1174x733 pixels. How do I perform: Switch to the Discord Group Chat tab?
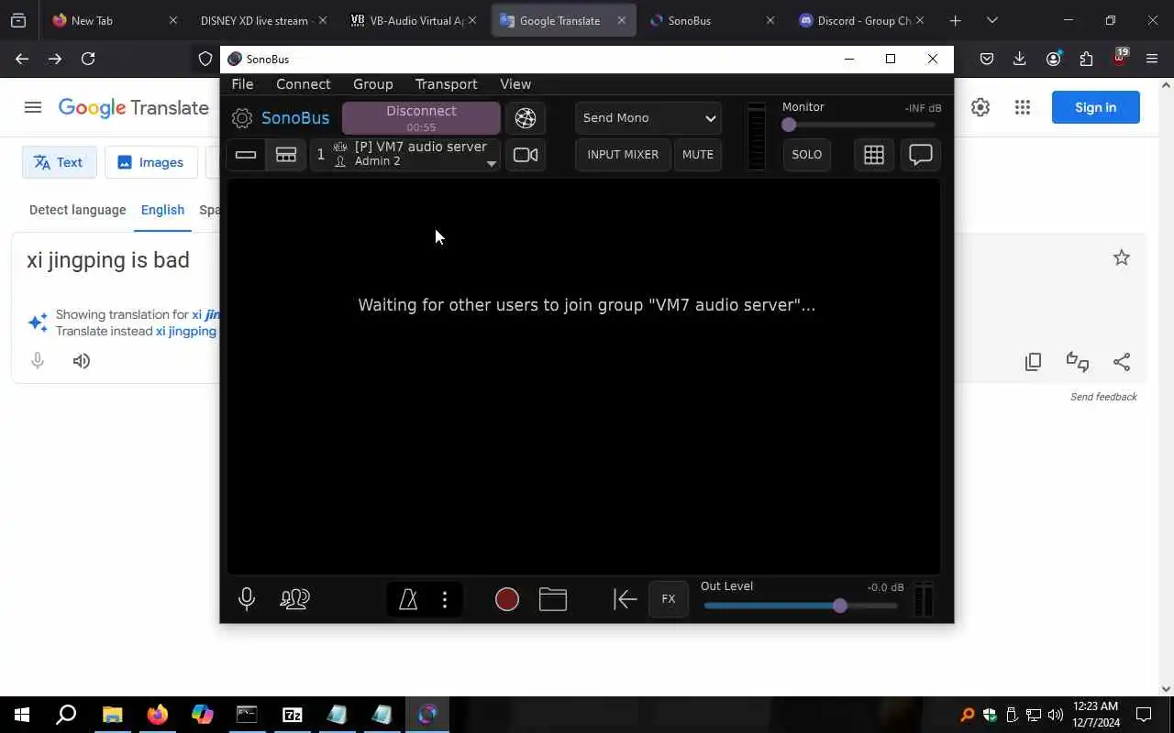click(860, 20)
